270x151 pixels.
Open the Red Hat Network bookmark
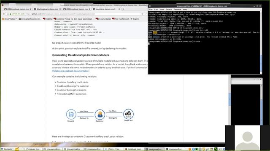(121, 19)
